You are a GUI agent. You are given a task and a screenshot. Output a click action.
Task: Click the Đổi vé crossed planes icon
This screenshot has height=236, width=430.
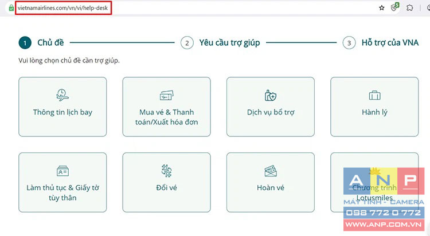click(x=166, y=171)
